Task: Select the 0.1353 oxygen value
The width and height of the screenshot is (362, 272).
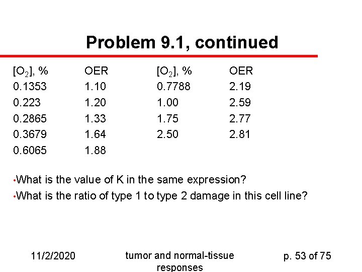Action: [x=30, y=86]
